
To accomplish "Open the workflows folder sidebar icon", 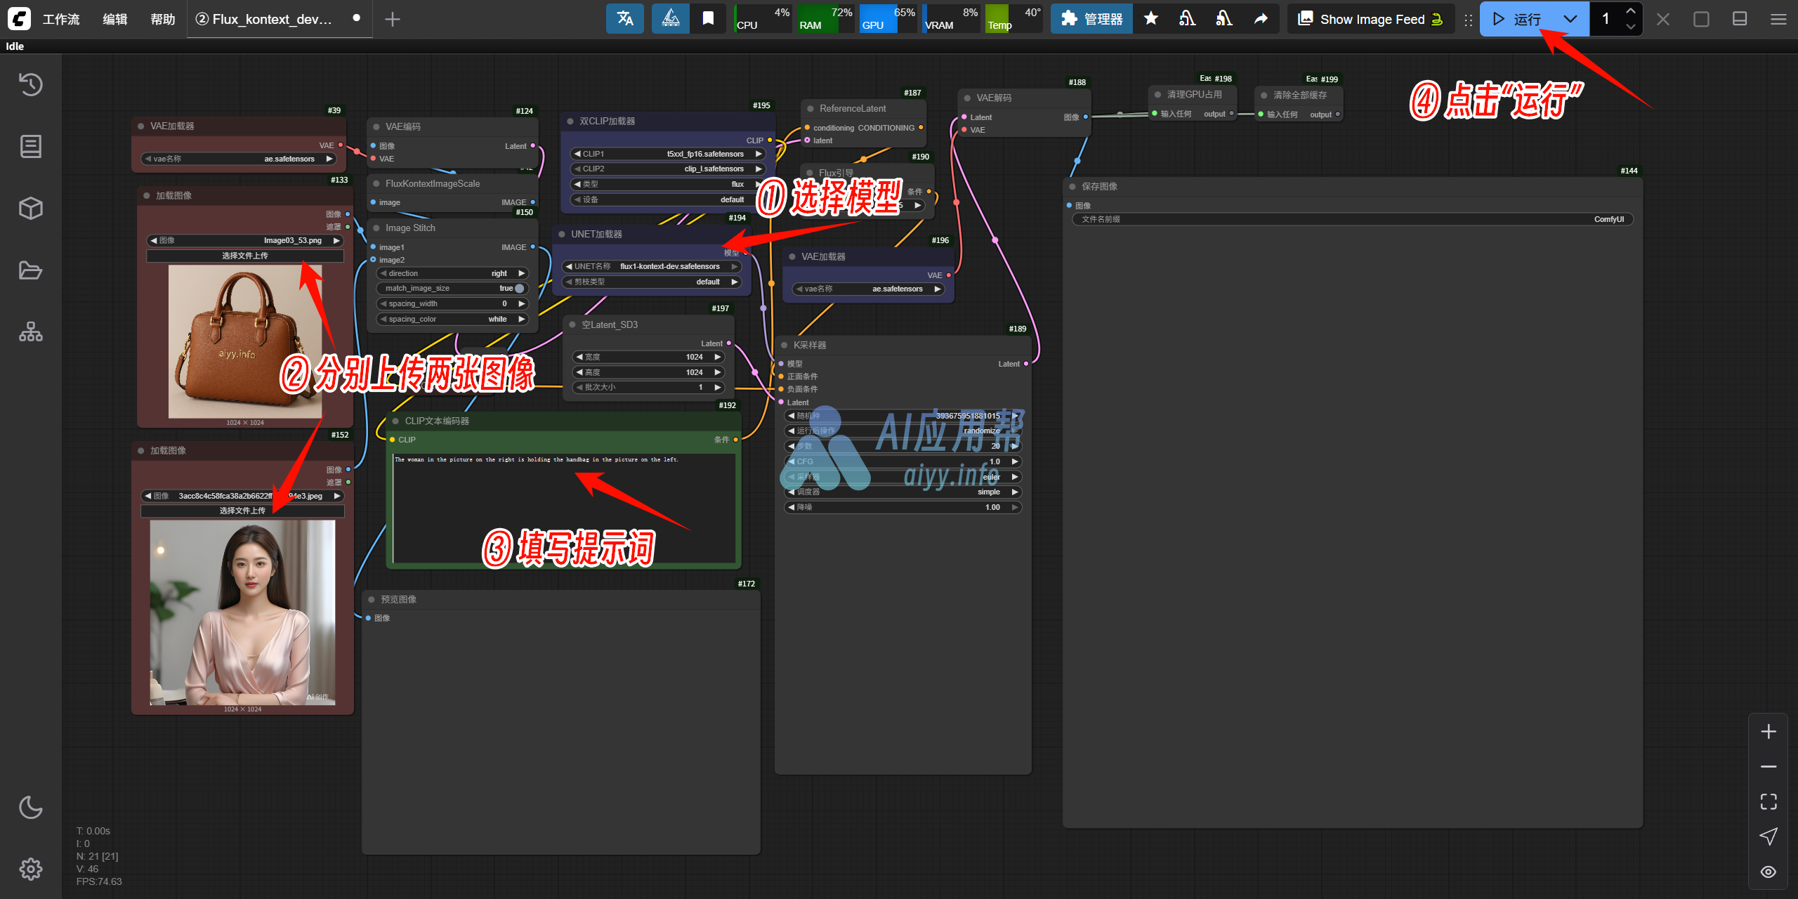I will [31, 270].
